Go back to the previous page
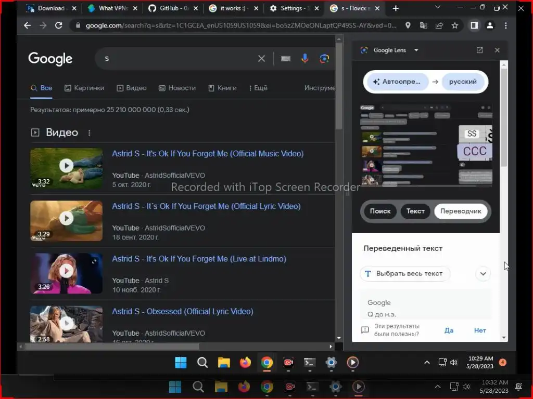The image size is (533, 399). point(27,25)
